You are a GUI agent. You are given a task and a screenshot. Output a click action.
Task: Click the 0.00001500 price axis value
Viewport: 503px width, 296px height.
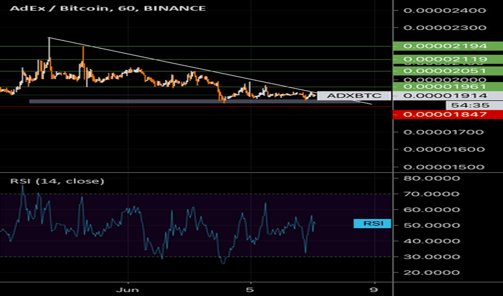point(444,167)
